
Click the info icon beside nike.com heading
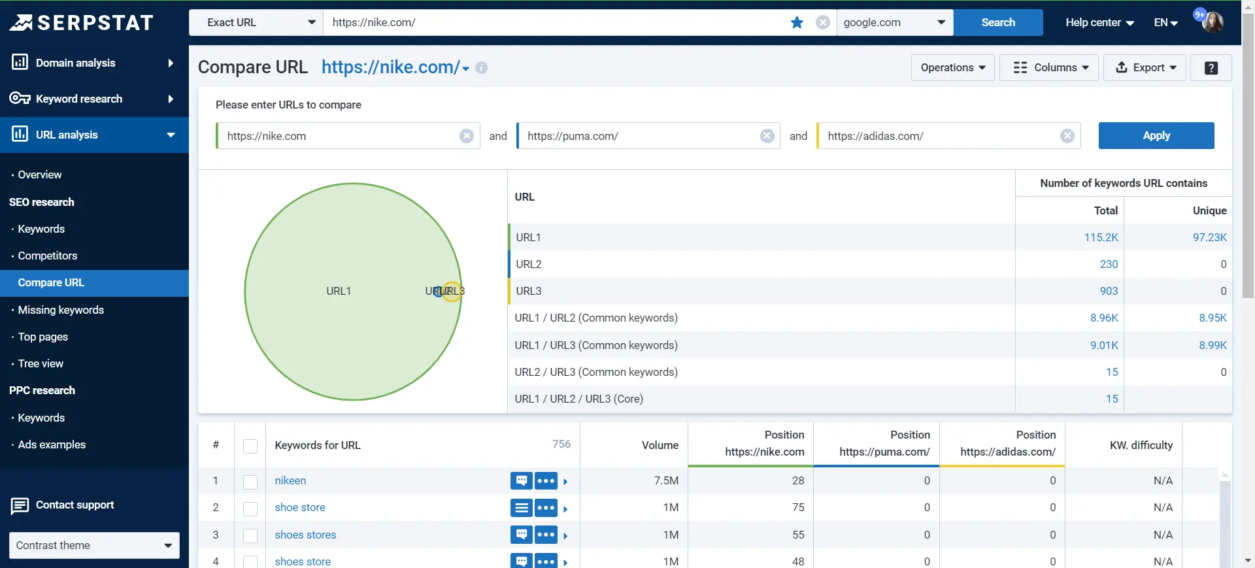coord(482,68)
